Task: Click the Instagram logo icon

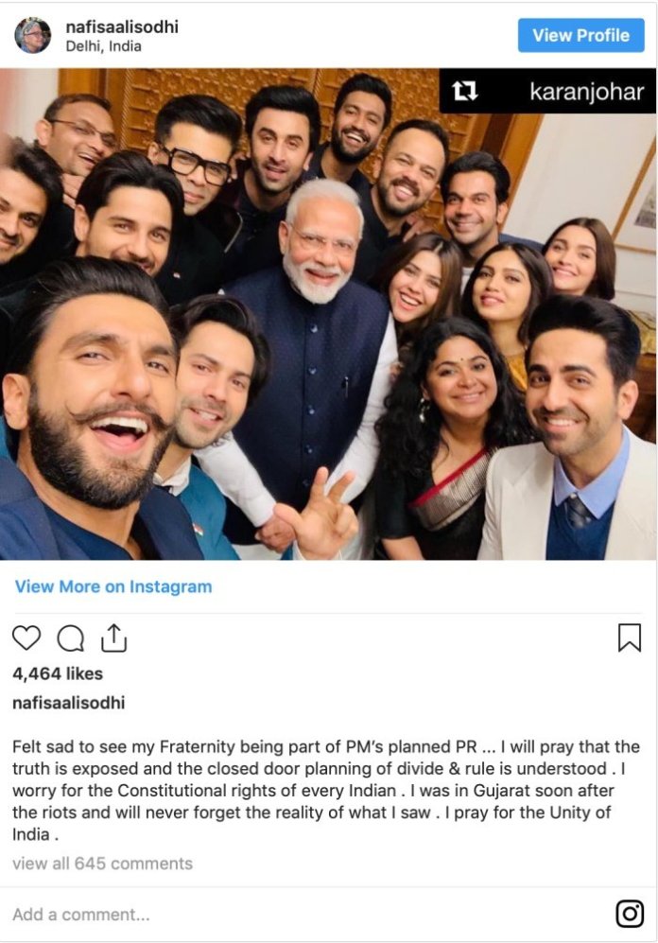Action: click(630, 913)
